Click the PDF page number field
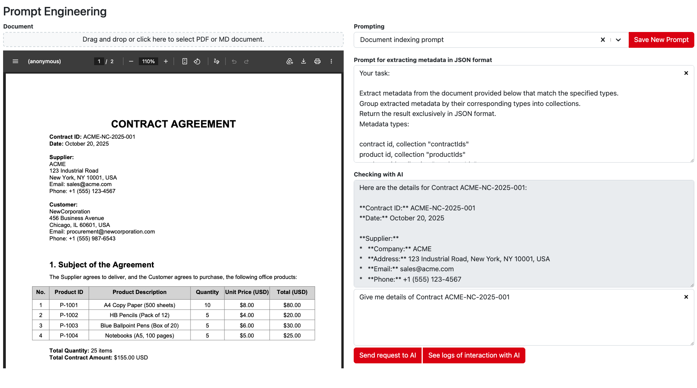Image resolution: width=697 pixels, height=388 pixels. [99, 61]
